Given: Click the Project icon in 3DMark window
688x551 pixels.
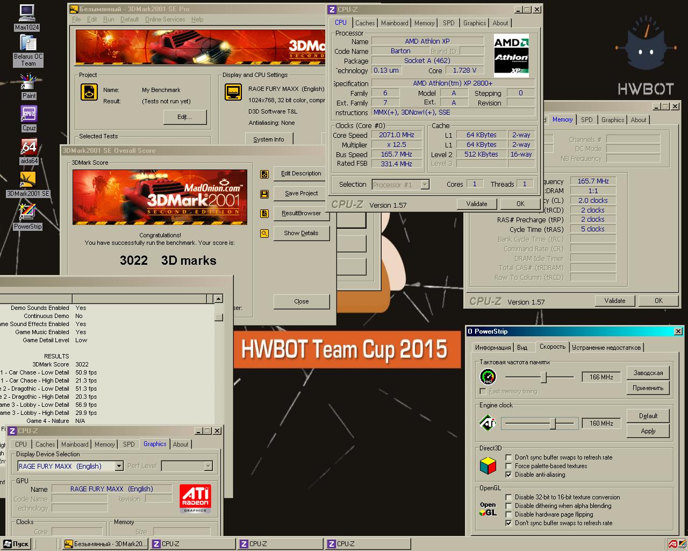Looking at the screenshot, I should point(89,92).
